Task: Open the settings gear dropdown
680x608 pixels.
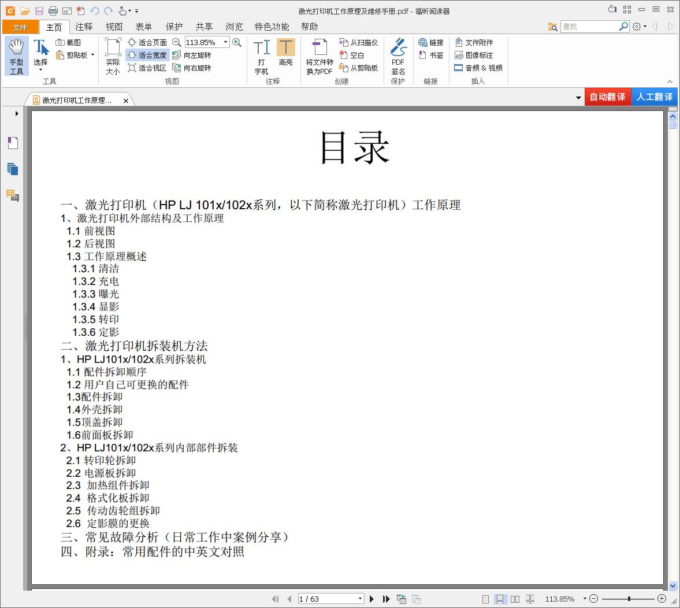Action: 639,27
